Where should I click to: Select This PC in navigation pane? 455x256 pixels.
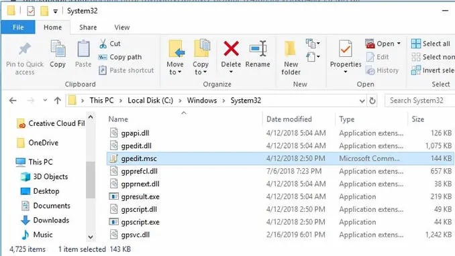point(34,162)
